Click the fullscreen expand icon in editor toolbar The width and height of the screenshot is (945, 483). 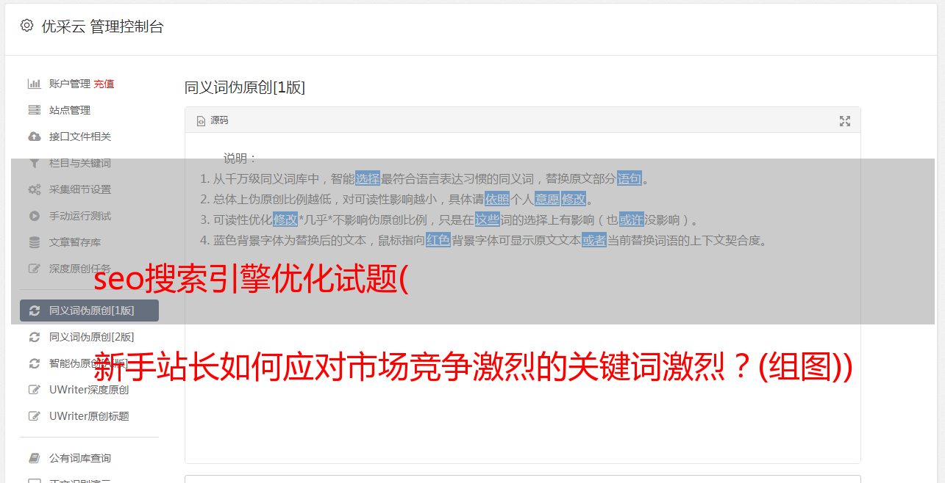[845, 121]
